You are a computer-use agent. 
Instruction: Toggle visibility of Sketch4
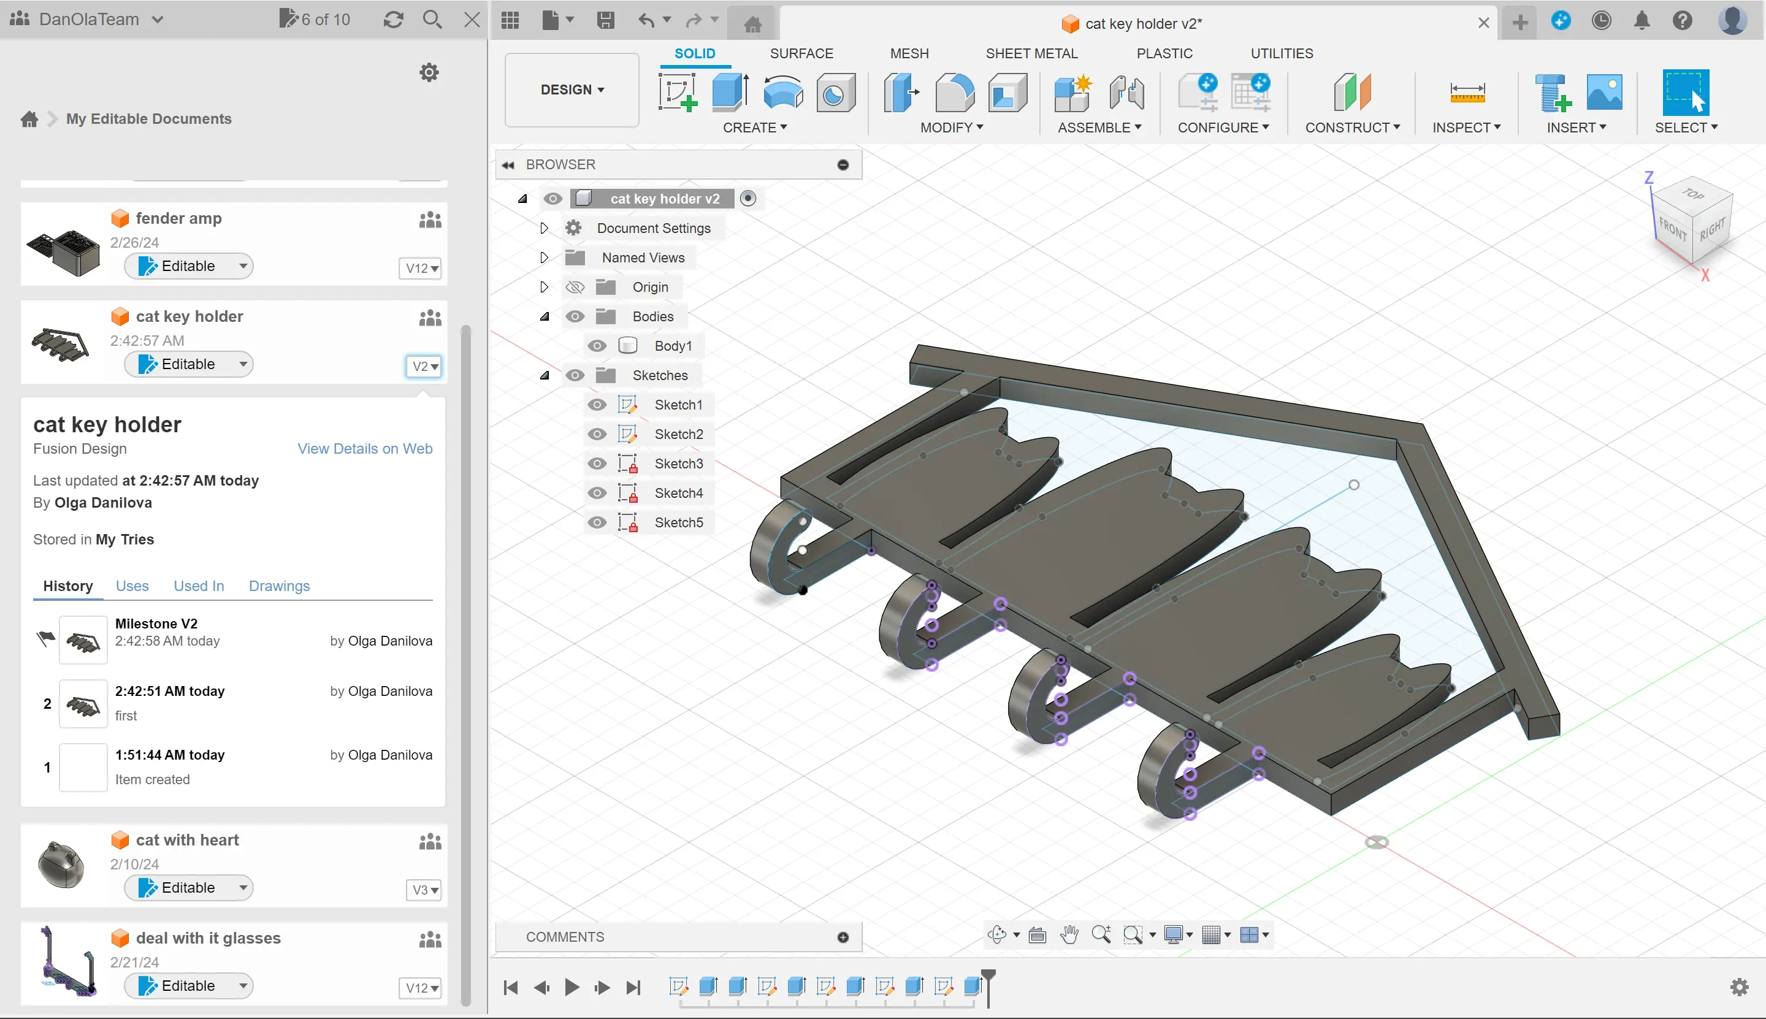pyautogui.click(x=597, y=493)
